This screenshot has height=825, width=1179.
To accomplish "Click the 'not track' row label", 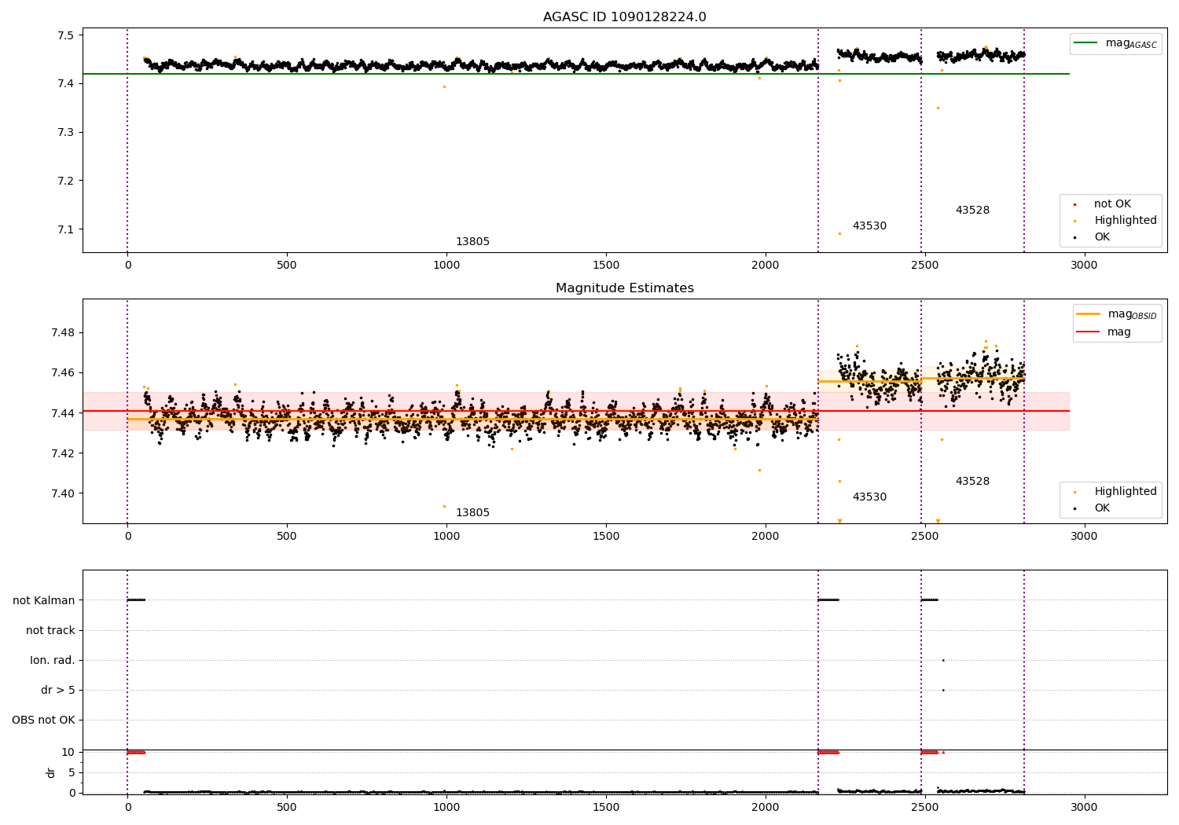I will click(x=50, y=630).
